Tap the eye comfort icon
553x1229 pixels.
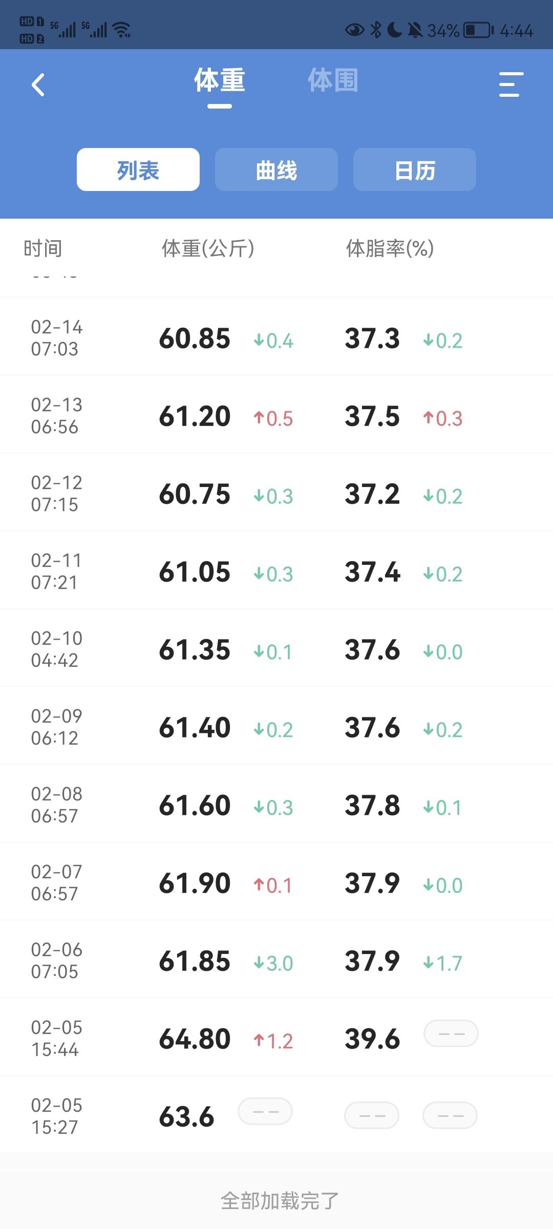click(354, 30)
